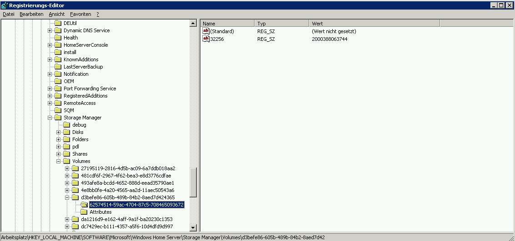The width and height of the screenshot is (515, 241).
Task: Click the status bar registry path
Action: (163, 237)
